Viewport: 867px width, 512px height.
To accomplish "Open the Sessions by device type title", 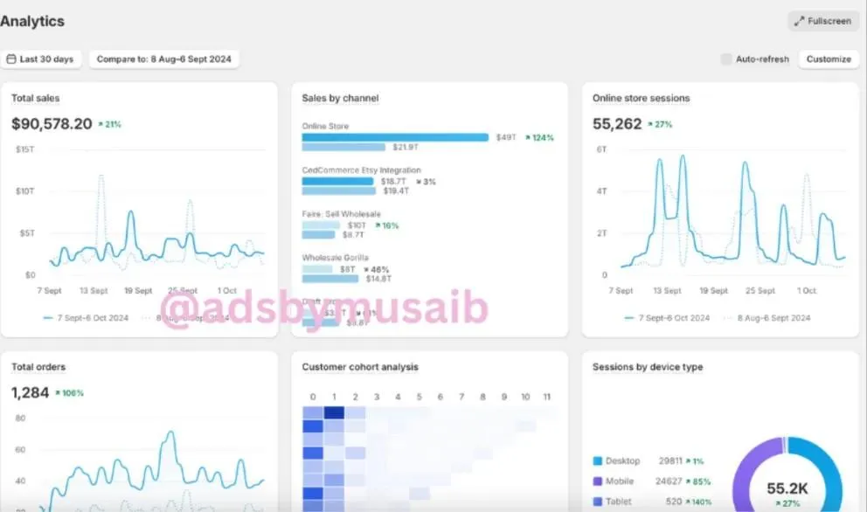I will [x=648, y=367].
